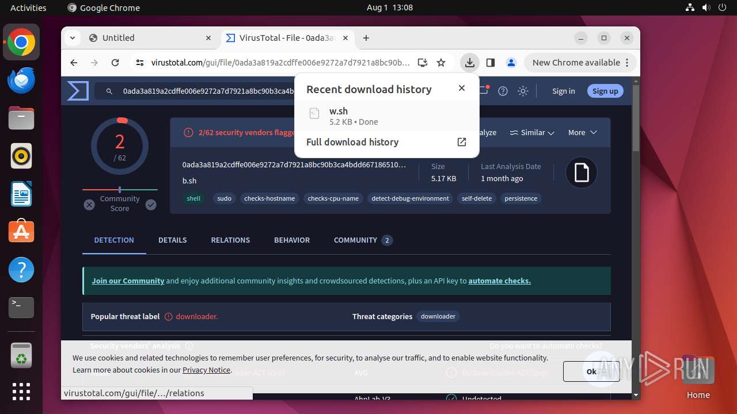Open the Chrome profile avatar
Image resolution: width=737 pixels, height=414 pixels.
pyautogui.click(x=511, y=63)
